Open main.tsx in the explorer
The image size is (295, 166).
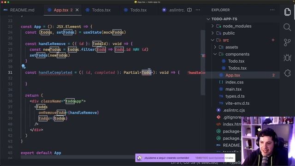(x=234, y=89)
